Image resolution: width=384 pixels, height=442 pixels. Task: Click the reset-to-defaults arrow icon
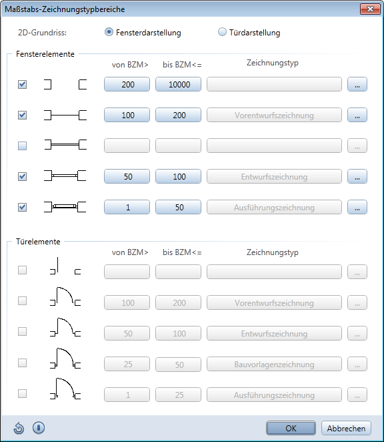19,428
